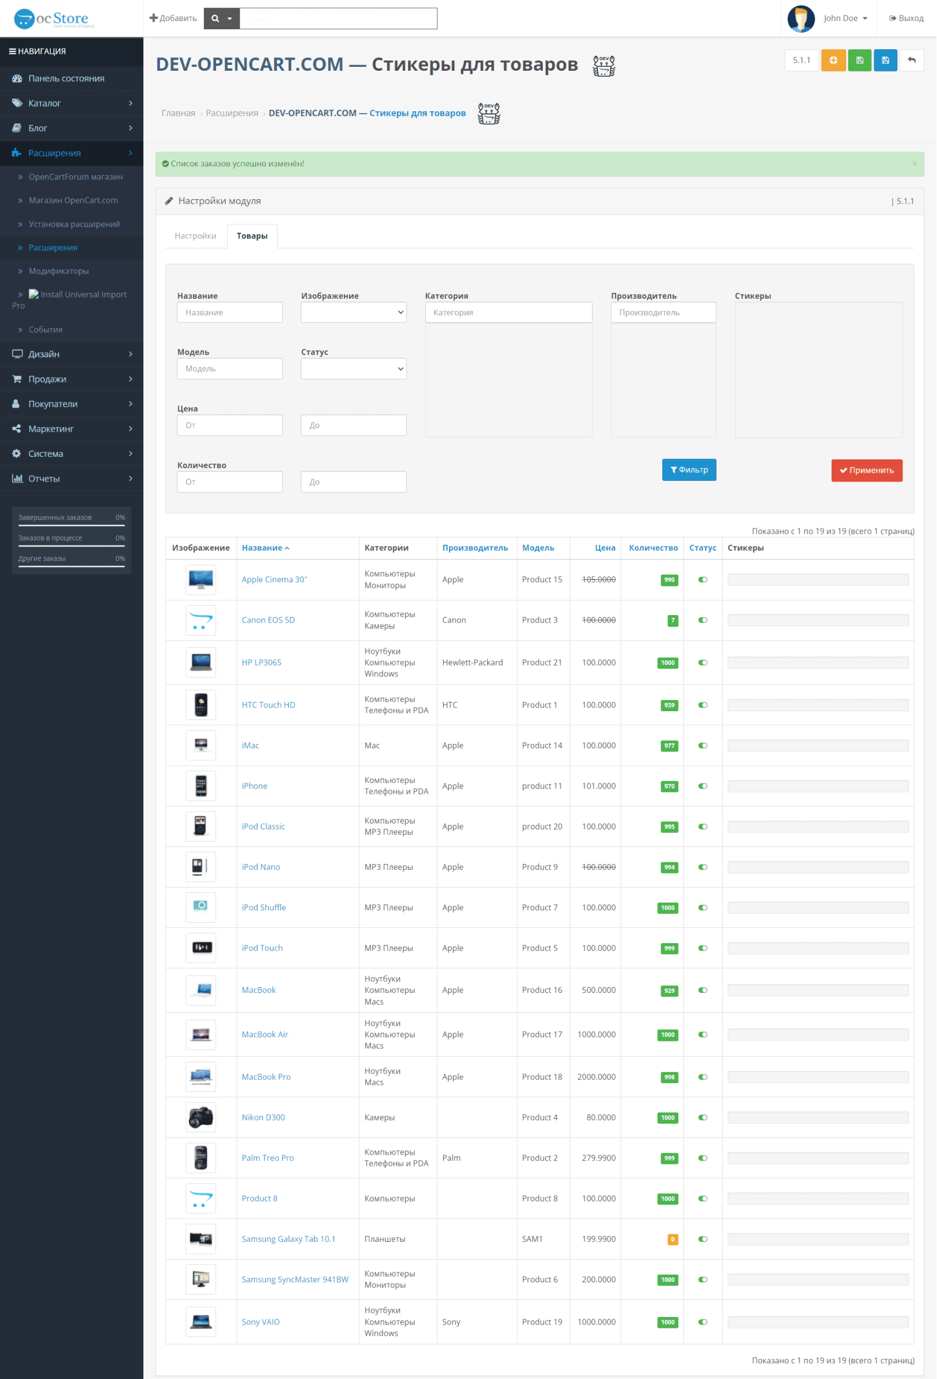
Task: Click the blue save-and-stay button
Action: tap(885, 60)
